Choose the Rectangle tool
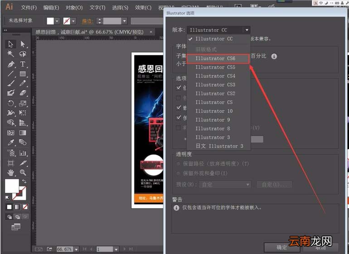349x254 pixels. tap(23, 74)
